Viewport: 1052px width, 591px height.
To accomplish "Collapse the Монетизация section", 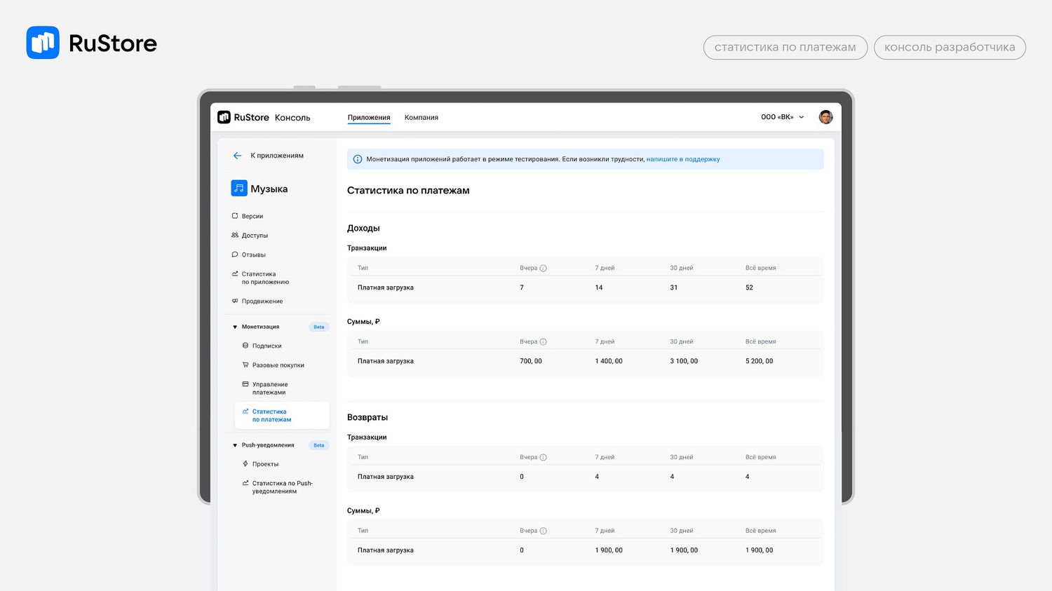I will [235, 327].
